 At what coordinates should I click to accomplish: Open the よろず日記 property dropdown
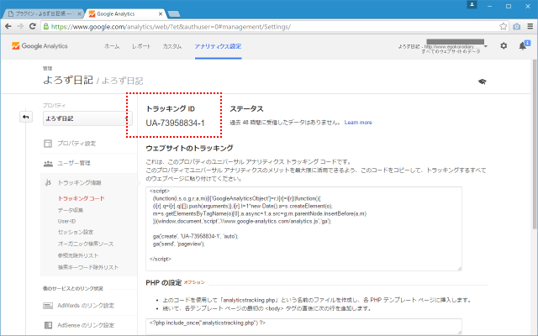point(87,118)
